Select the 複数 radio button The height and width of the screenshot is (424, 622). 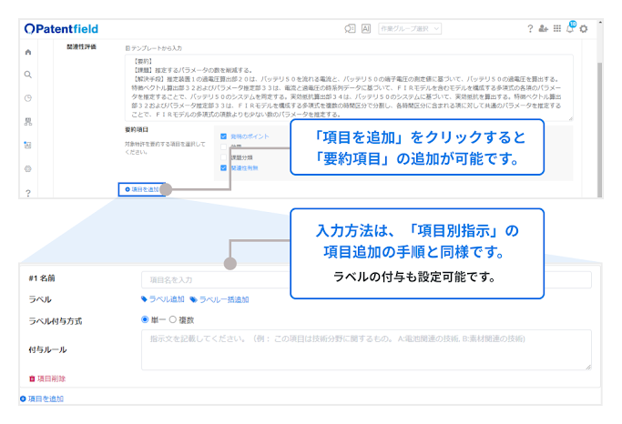pyautogui.click(x=173, y=319)
